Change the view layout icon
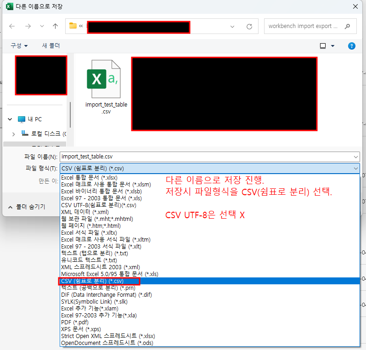The width and height of the screenshot is (366, 350). (x=323, y=46)
